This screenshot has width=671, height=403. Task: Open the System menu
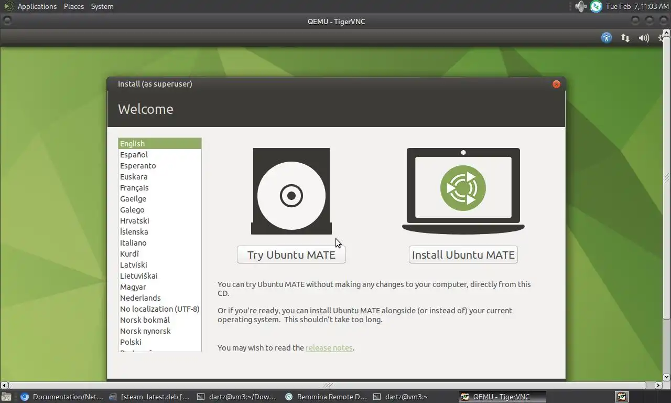click(102, 6)
